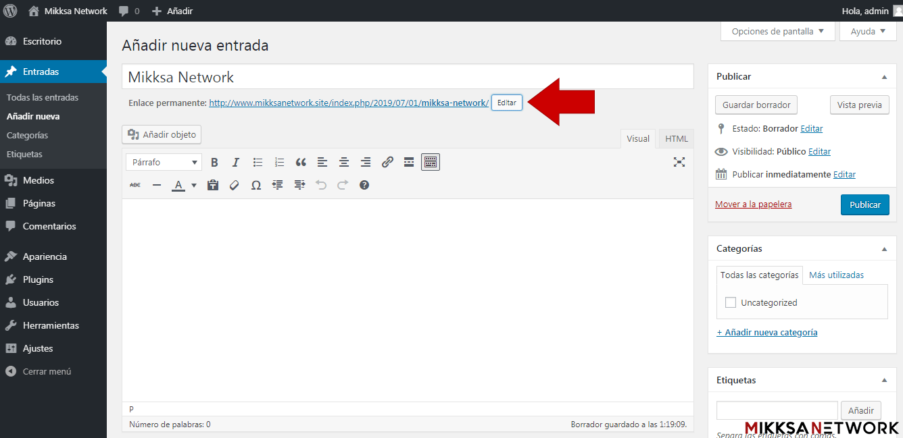Click the Etiquetas tag input field

tap(777, 410)
